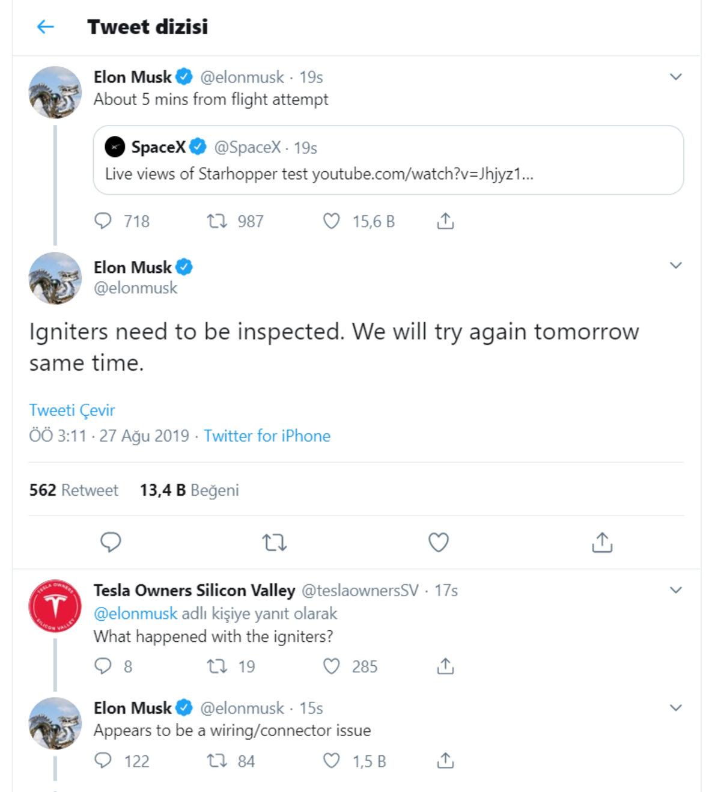Click the 'Tweeti Çevir' translate link
Viewport: 721px width, 792px height.
72,410
